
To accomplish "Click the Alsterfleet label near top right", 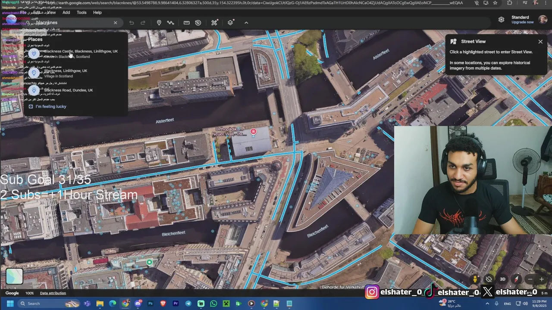I will 381,54.
